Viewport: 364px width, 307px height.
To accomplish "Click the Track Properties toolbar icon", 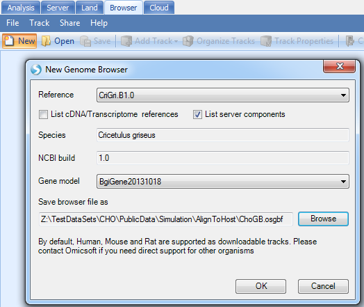I will pos(266,41).
